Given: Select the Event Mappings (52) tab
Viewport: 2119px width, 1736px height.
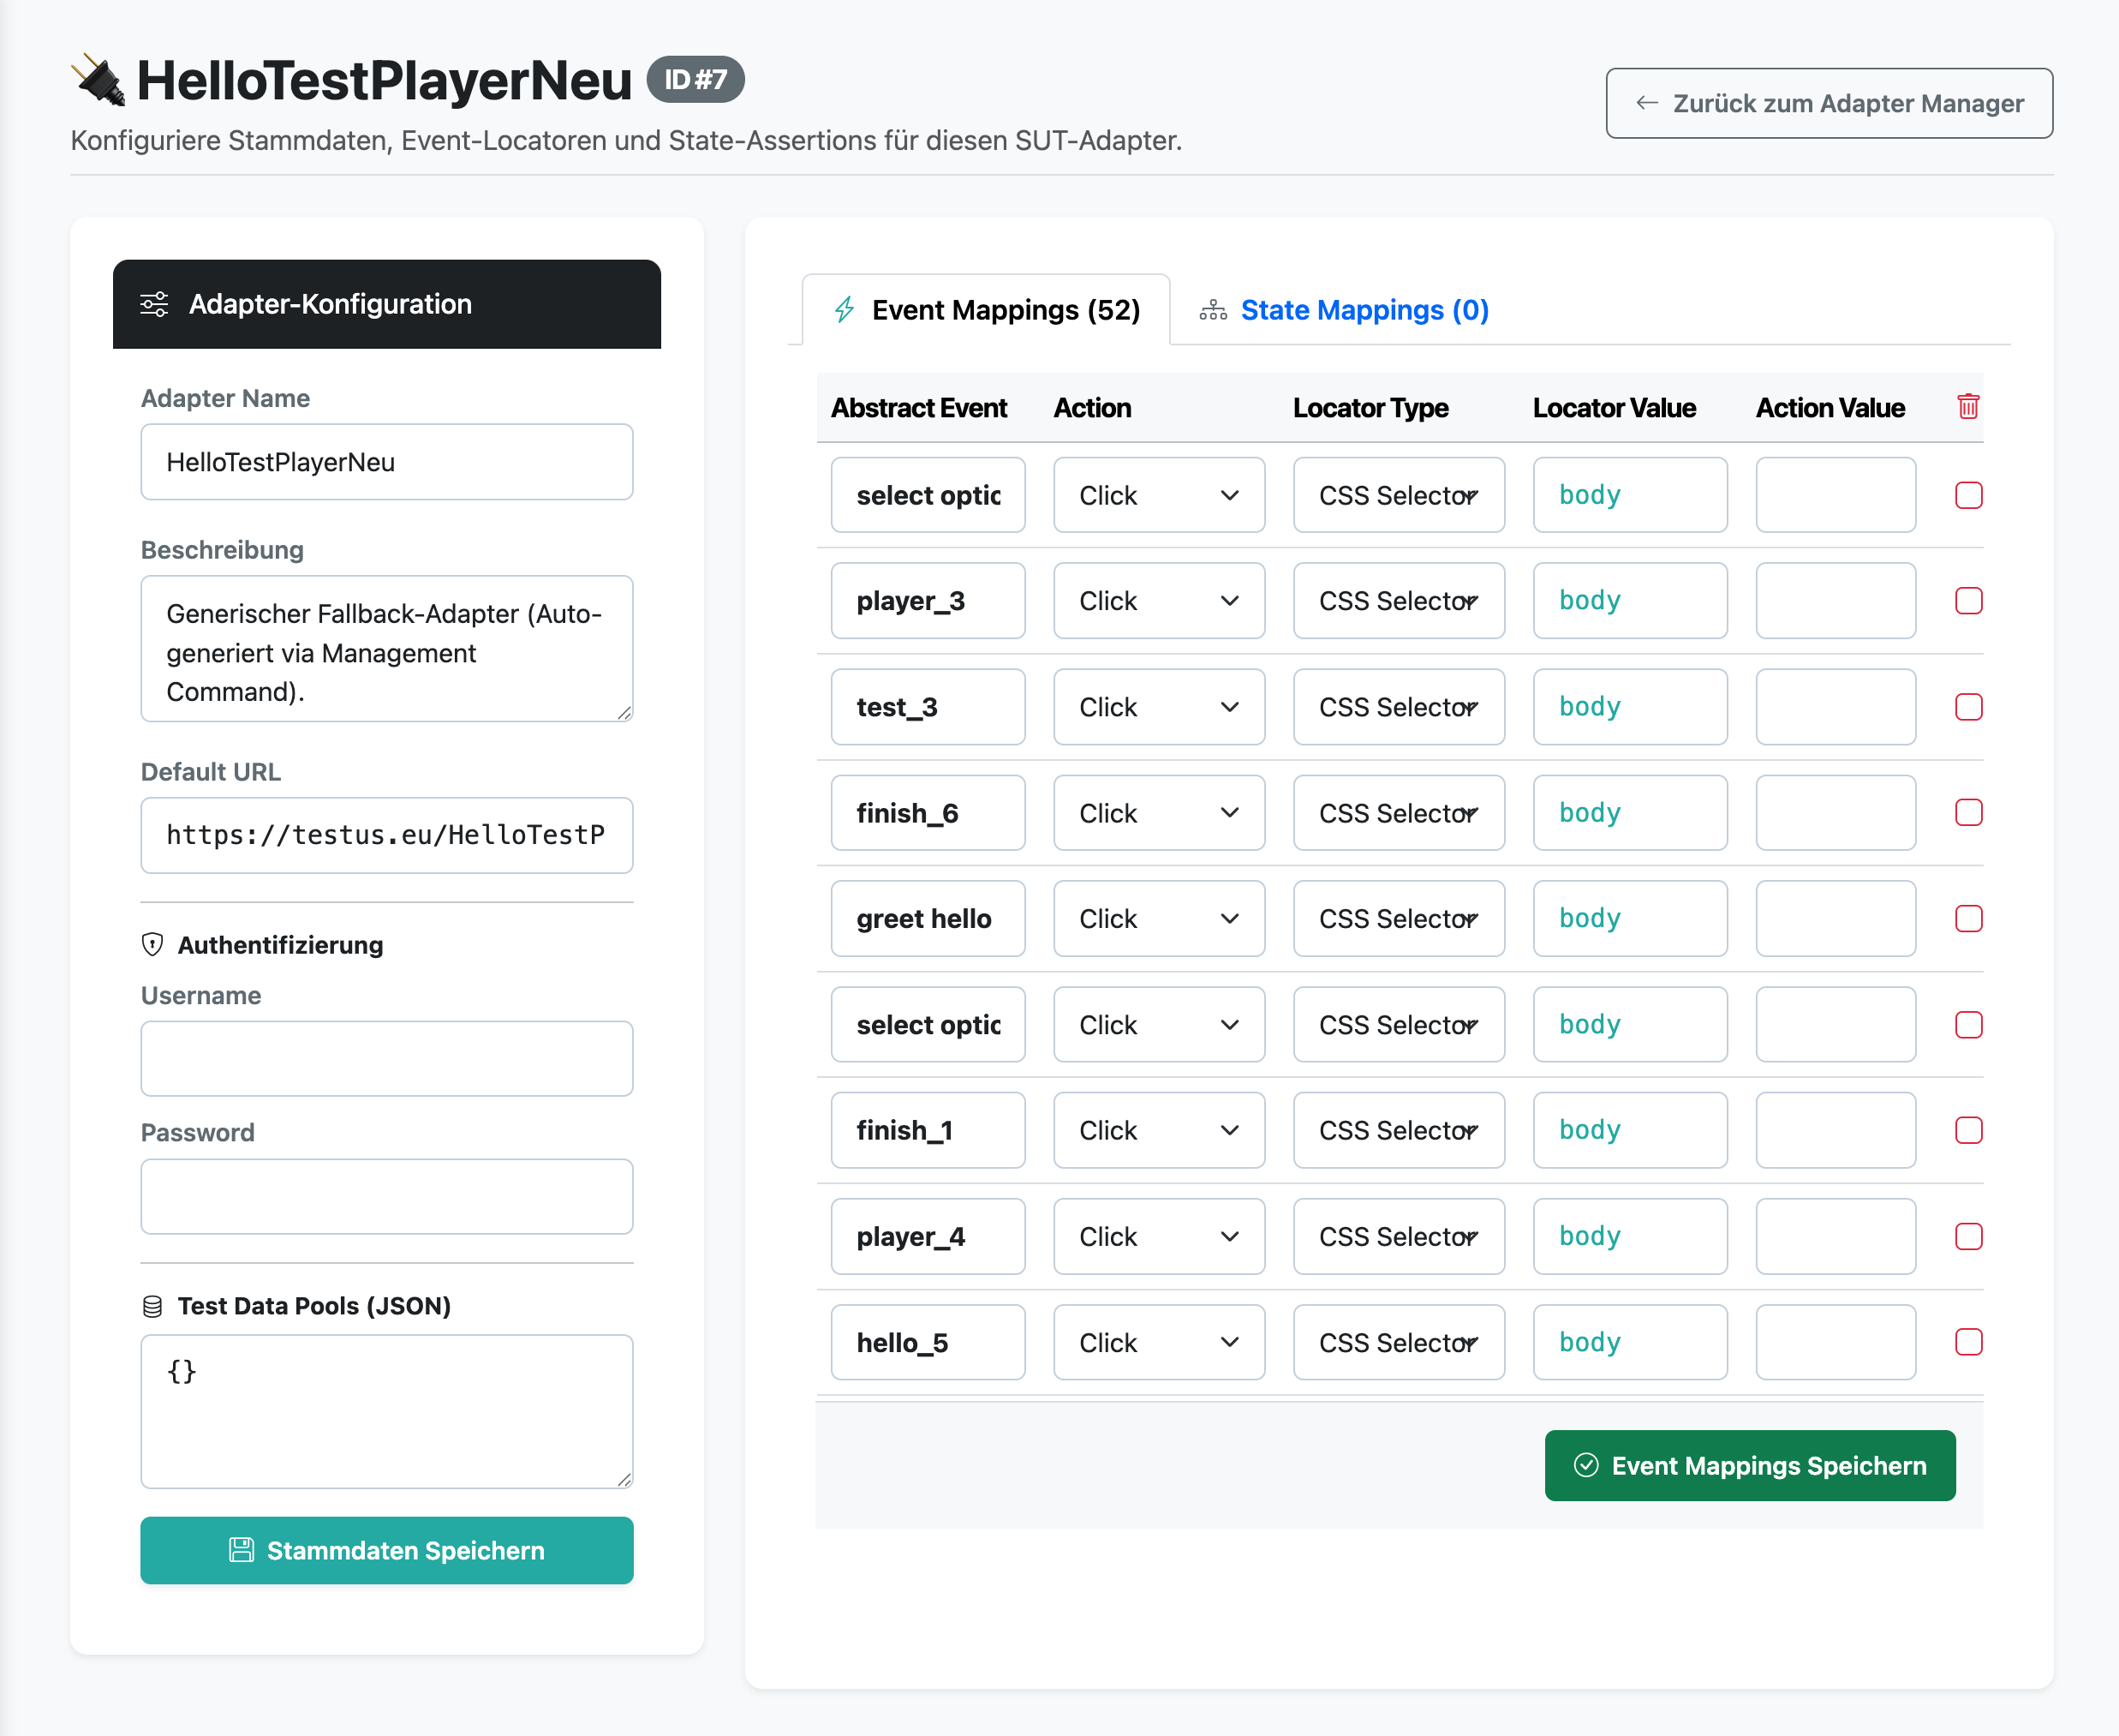Looking at the screenshot, I should pos(987,310).
